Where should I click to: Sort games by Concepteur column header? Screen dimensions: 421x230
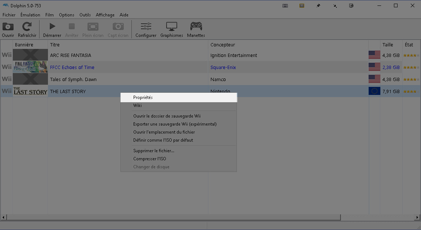point(288,45)
